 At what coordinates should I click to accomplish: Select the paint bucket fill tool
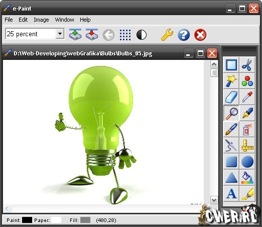coord(247,178)
